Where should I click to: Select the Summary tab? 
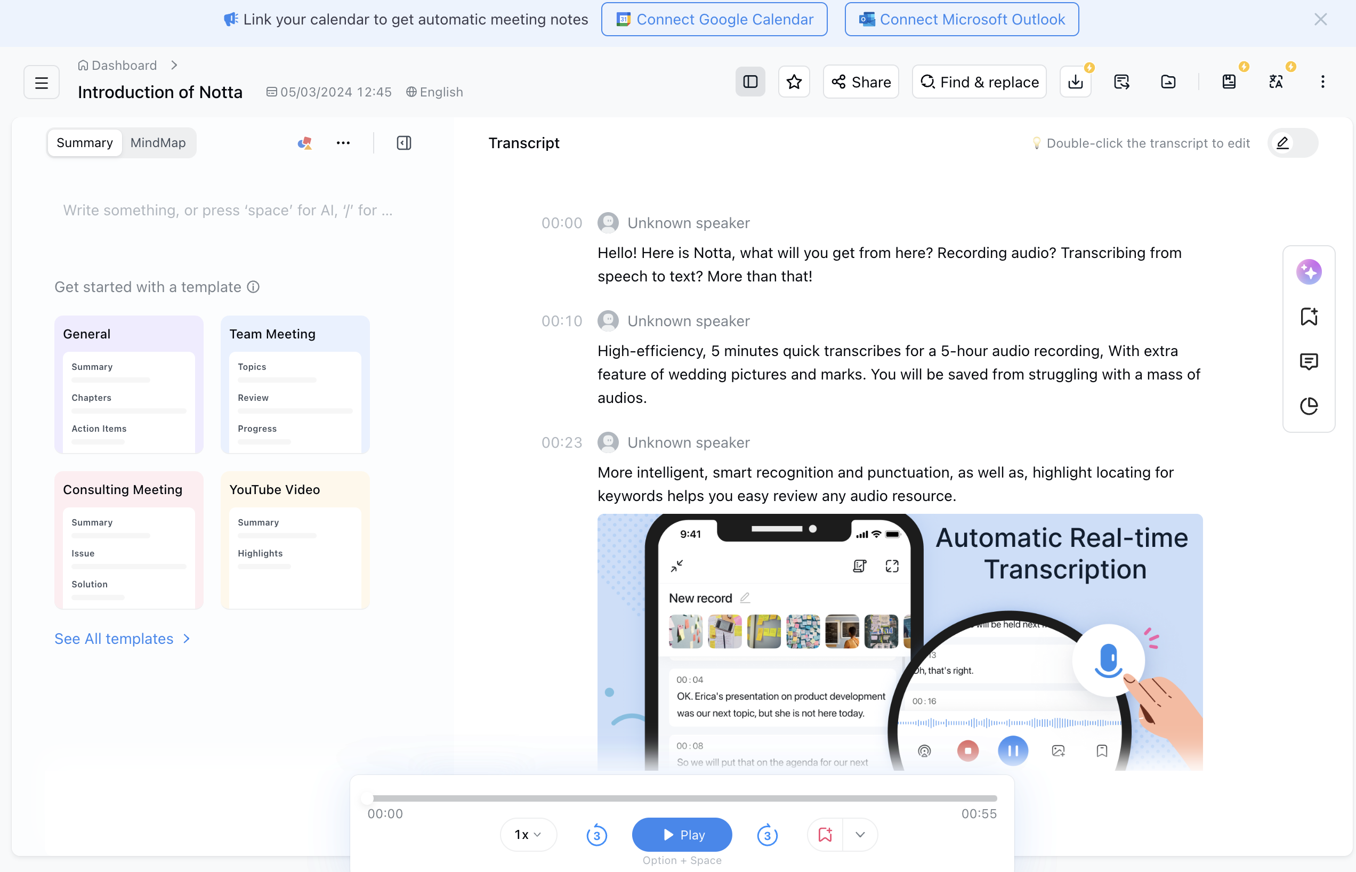click(84, 143)
